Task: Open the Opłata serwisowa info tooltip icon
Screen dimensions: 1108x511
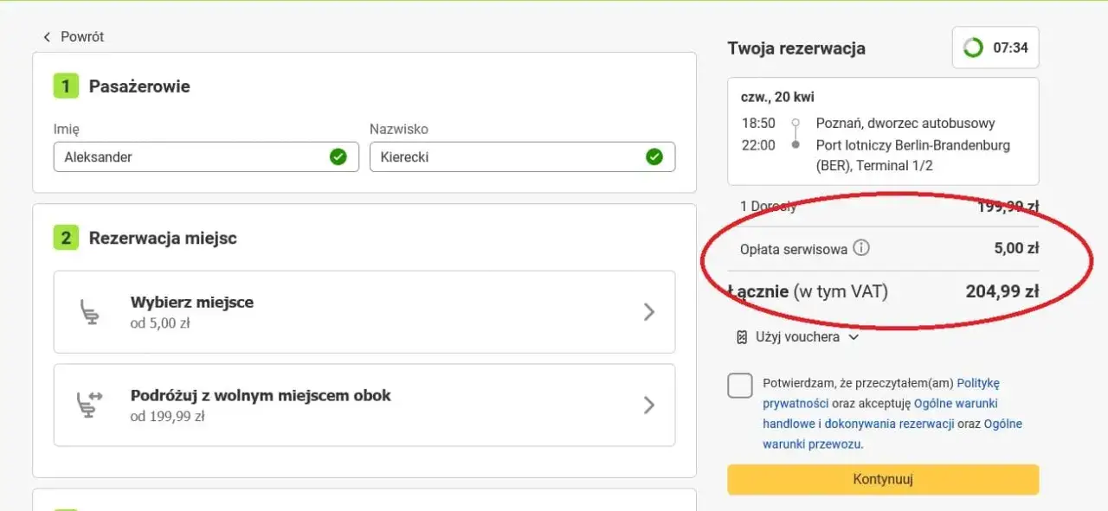Action: coord(861,247)
